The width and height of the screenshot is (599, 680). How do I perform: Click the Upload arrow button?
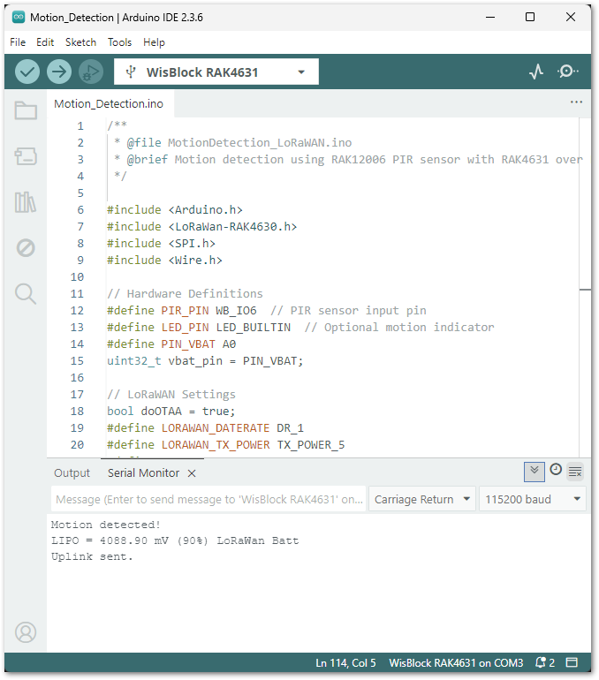[59, 72]
